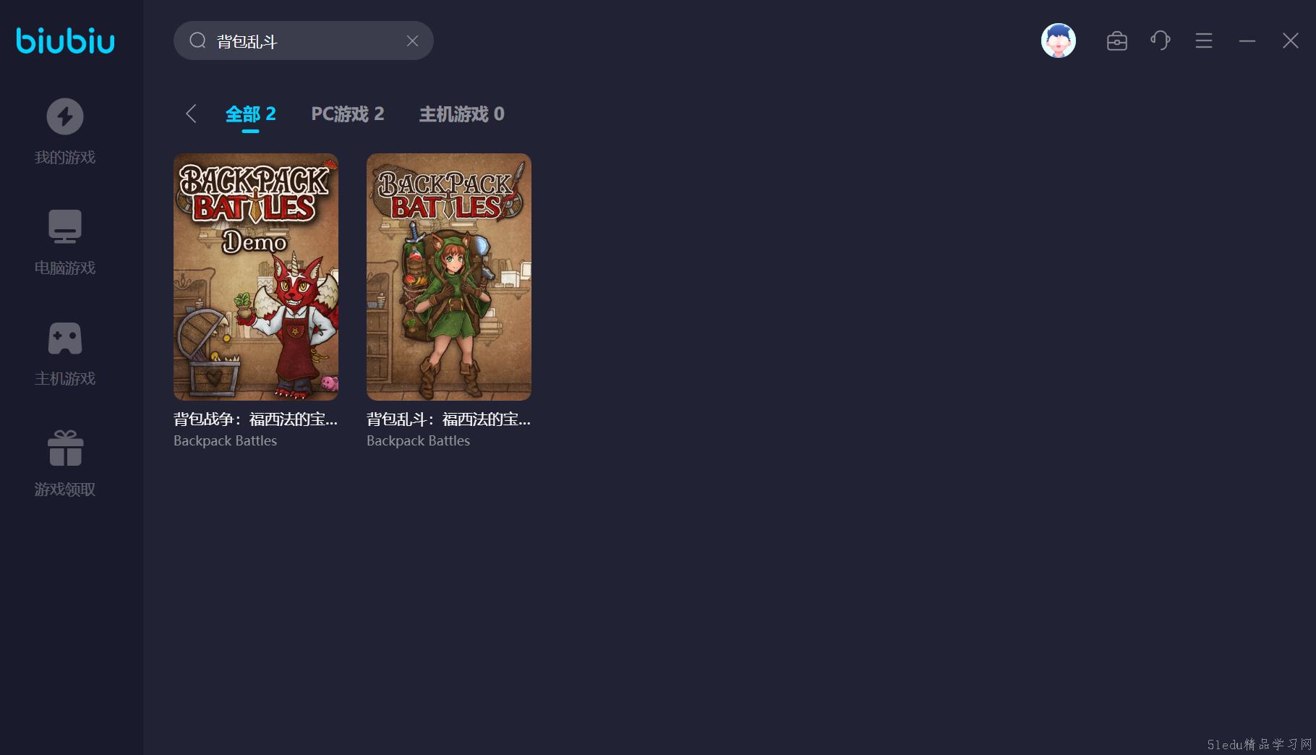Click Backpack Battles subtitle under 背包乱斗

pyautogui.click(x=418, y=440)
